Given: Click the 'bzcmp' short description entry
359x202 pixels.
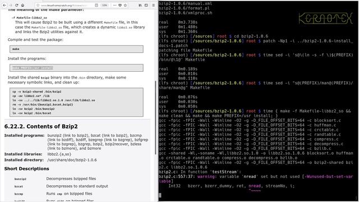Looking at the screenshot, I should (x=19, y=194).
